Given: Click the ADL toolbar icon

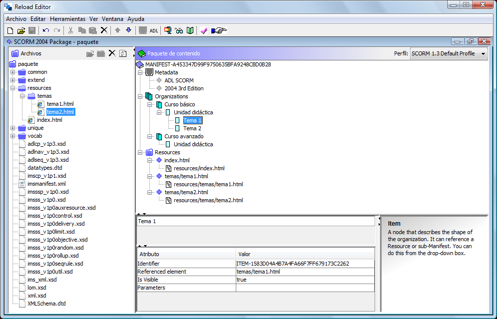Looking at the screenshot, I should coord(154,31).
